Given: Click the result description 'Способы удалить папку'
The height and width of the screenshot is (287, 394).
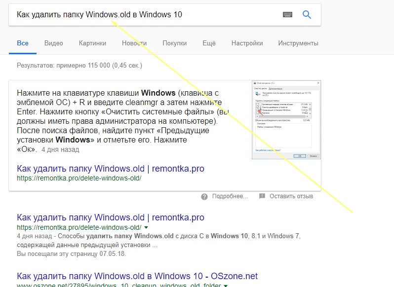Looking at the screenshot, I should tap(159, 240).
